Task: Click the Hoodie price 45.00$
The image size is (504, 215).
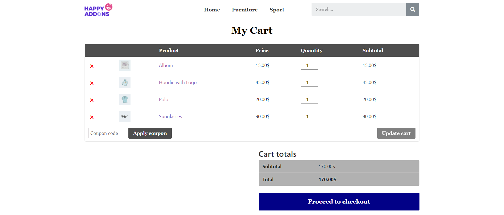Action: tap(262, 82)
